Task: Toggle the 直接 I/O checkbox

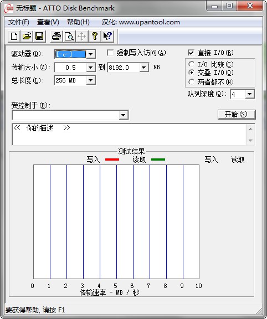Action: point(191,53)
